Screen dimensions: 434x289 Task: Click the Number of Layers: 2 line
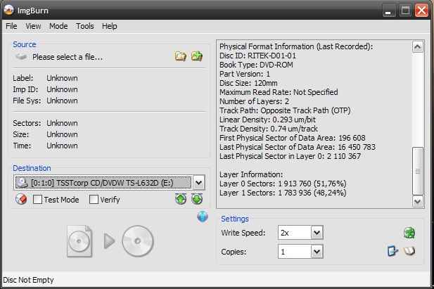(x=255, y=101)
